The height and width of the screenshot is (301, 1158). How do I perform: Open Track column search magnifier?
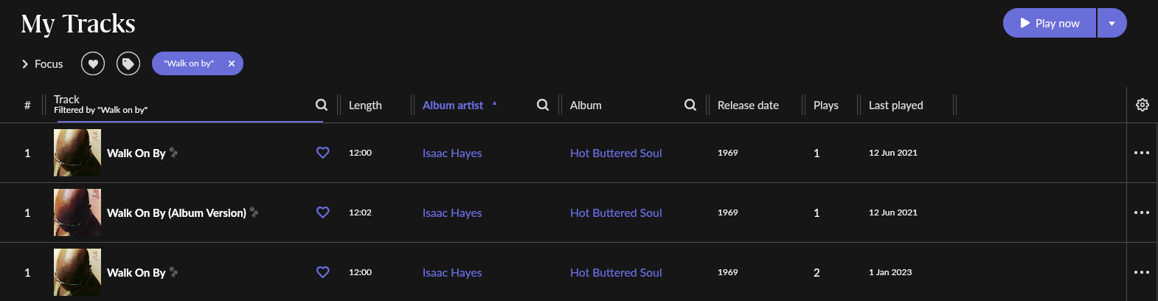point(322,105)
